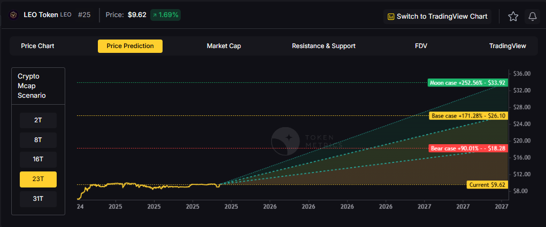Select the 31T crypto mcap scenario
Viewport: 546px width, 227px height.
click(x=39, y=199)
